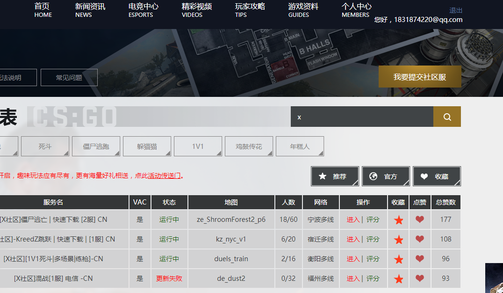
Task: Select the 鸡鼓传花 mode filter
Action: click(x=249, y=146)
